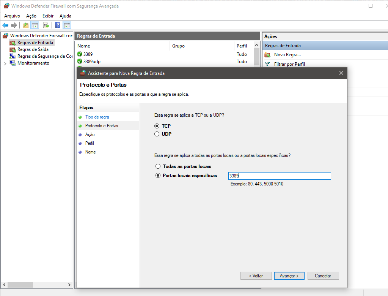Click the left arrow of tree horizontal scrollbar
The image size is (388, 296).
pos(4,285)
